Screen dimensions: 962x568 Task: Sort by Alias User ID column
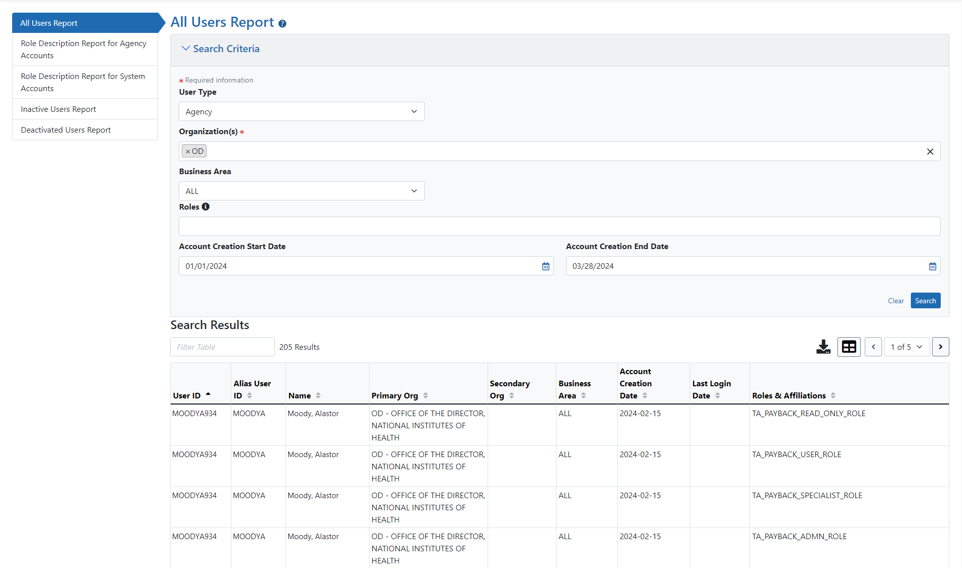pos(250,396)
